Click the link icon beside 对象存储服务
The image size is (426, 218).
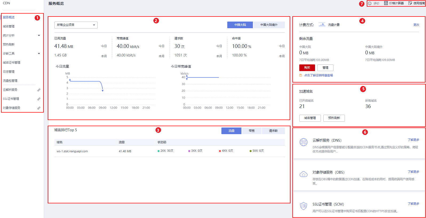pos(39,108)
